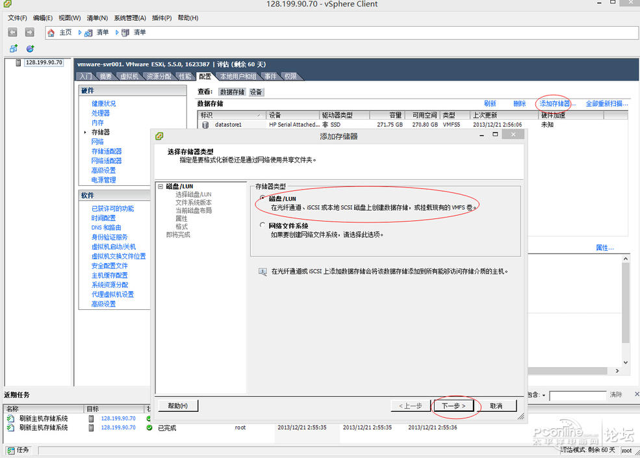Select the 磁盘/LUN radio button
The image size is (640, 458).
[262, 197]
